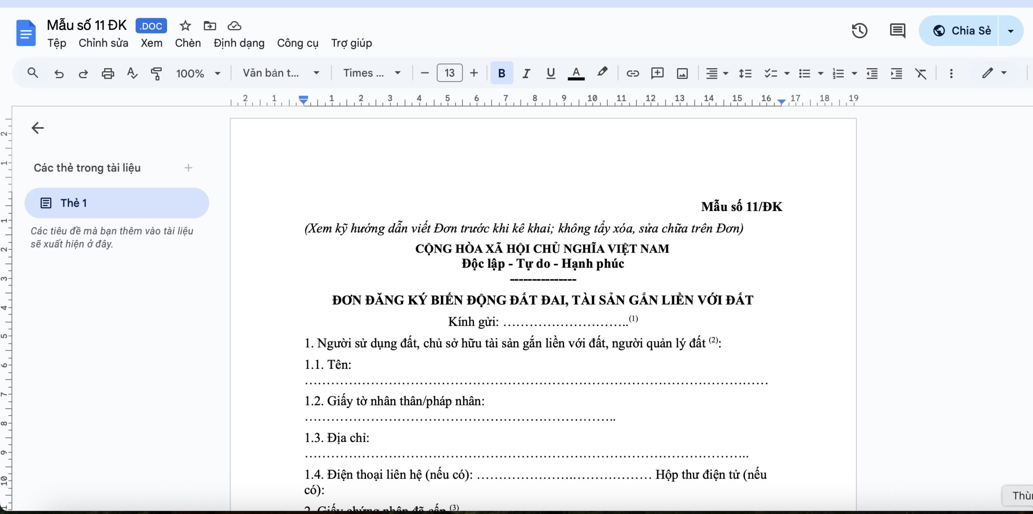Open the 100% zoom dropdown
This screenshot has width=1033, height=514.
pyautogui.click(x=198, y=73)
